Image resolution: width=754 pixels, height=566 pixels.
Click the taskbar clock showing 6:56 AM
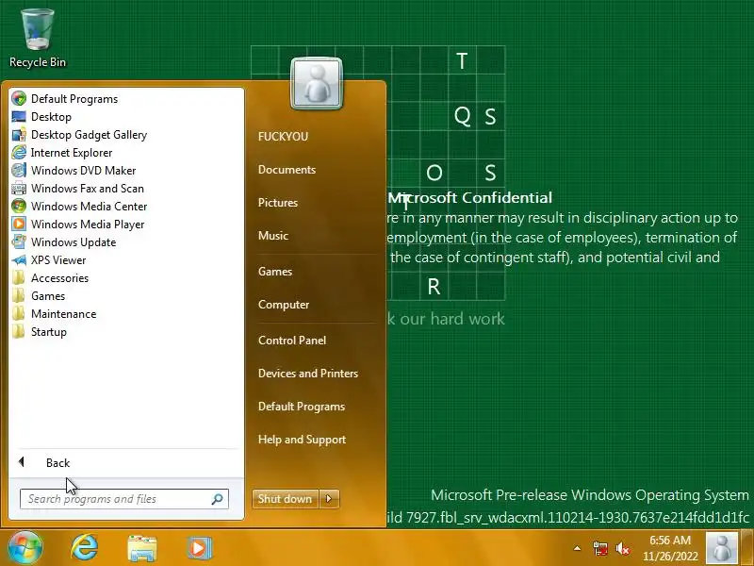click(670, 548)
